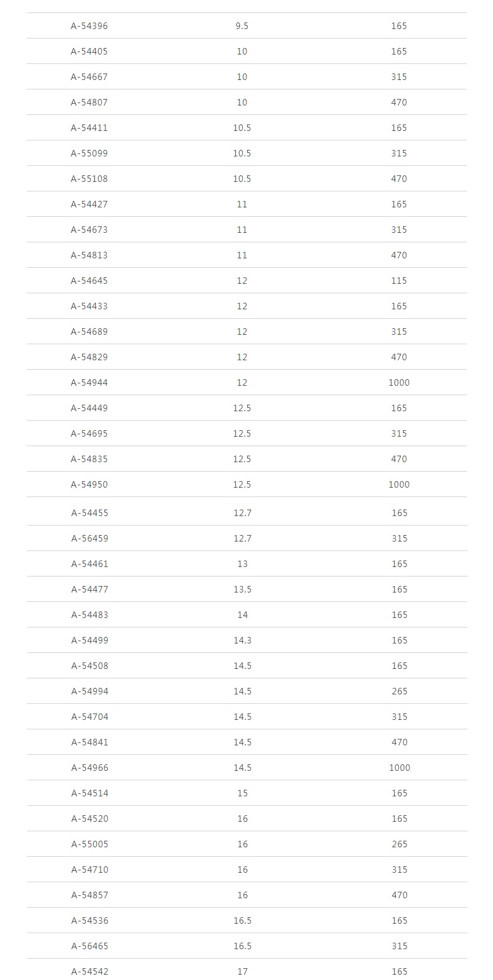The image size is (493, 980).
Task: Select part number A-56465
Action: click(x=90, y=946)
